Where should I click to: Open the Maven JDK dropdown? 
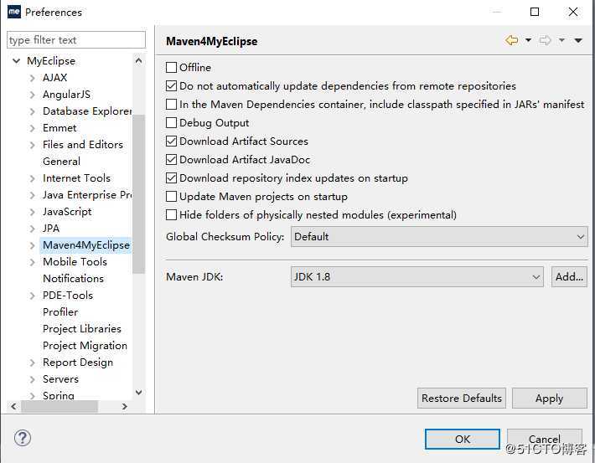(x=417, y=277)
